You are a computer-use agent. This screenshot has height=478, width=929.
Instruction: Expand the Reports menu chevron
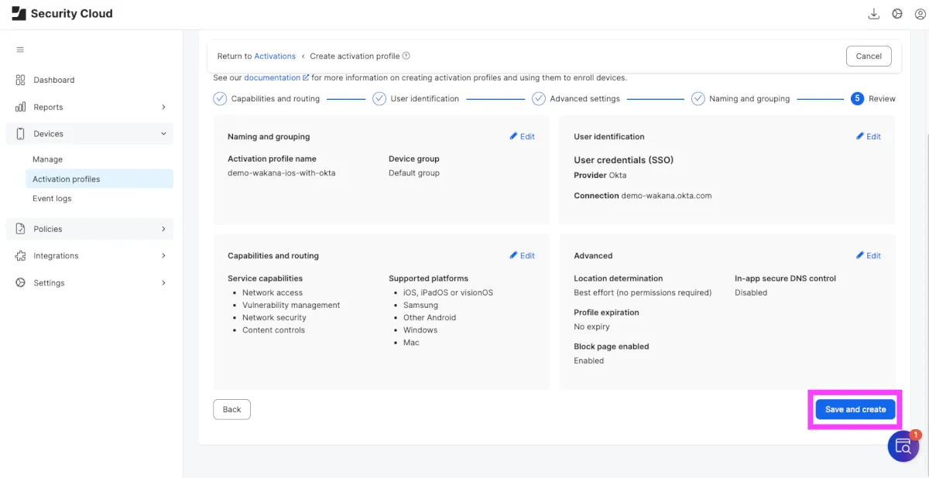click(x=163, y=107)
